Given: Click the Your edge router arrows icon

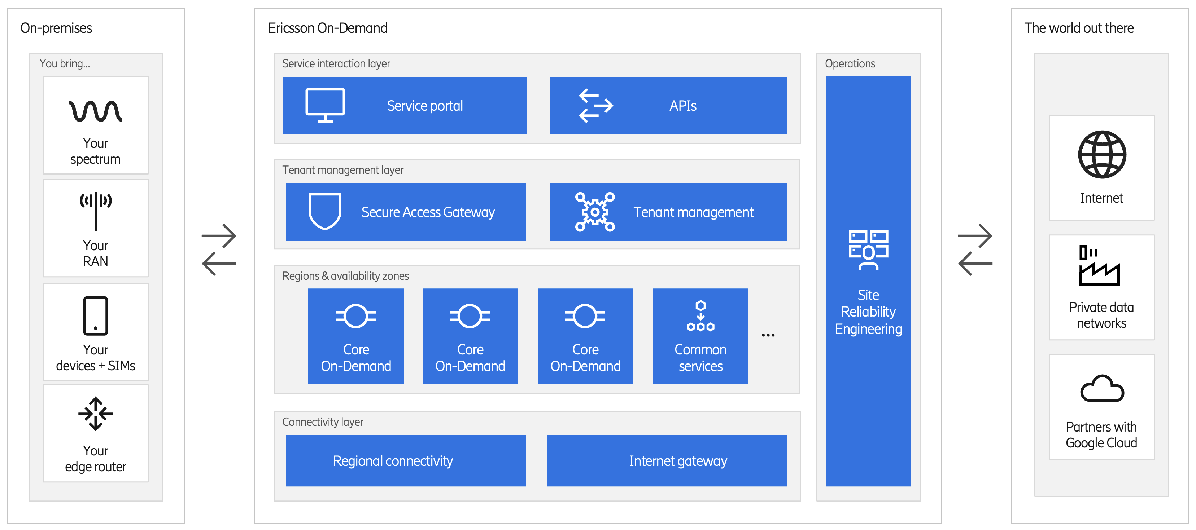Looking at the screenshot, I should coord(95,413).
